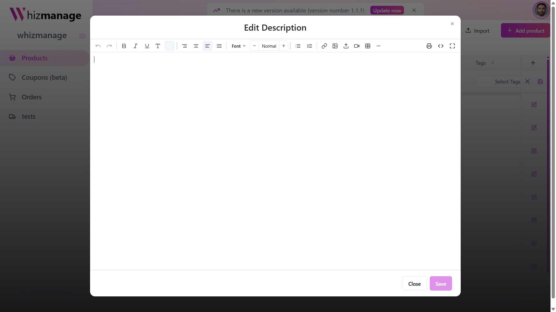
Task: Insert a link with the link icon
Action: coord(324,46)
